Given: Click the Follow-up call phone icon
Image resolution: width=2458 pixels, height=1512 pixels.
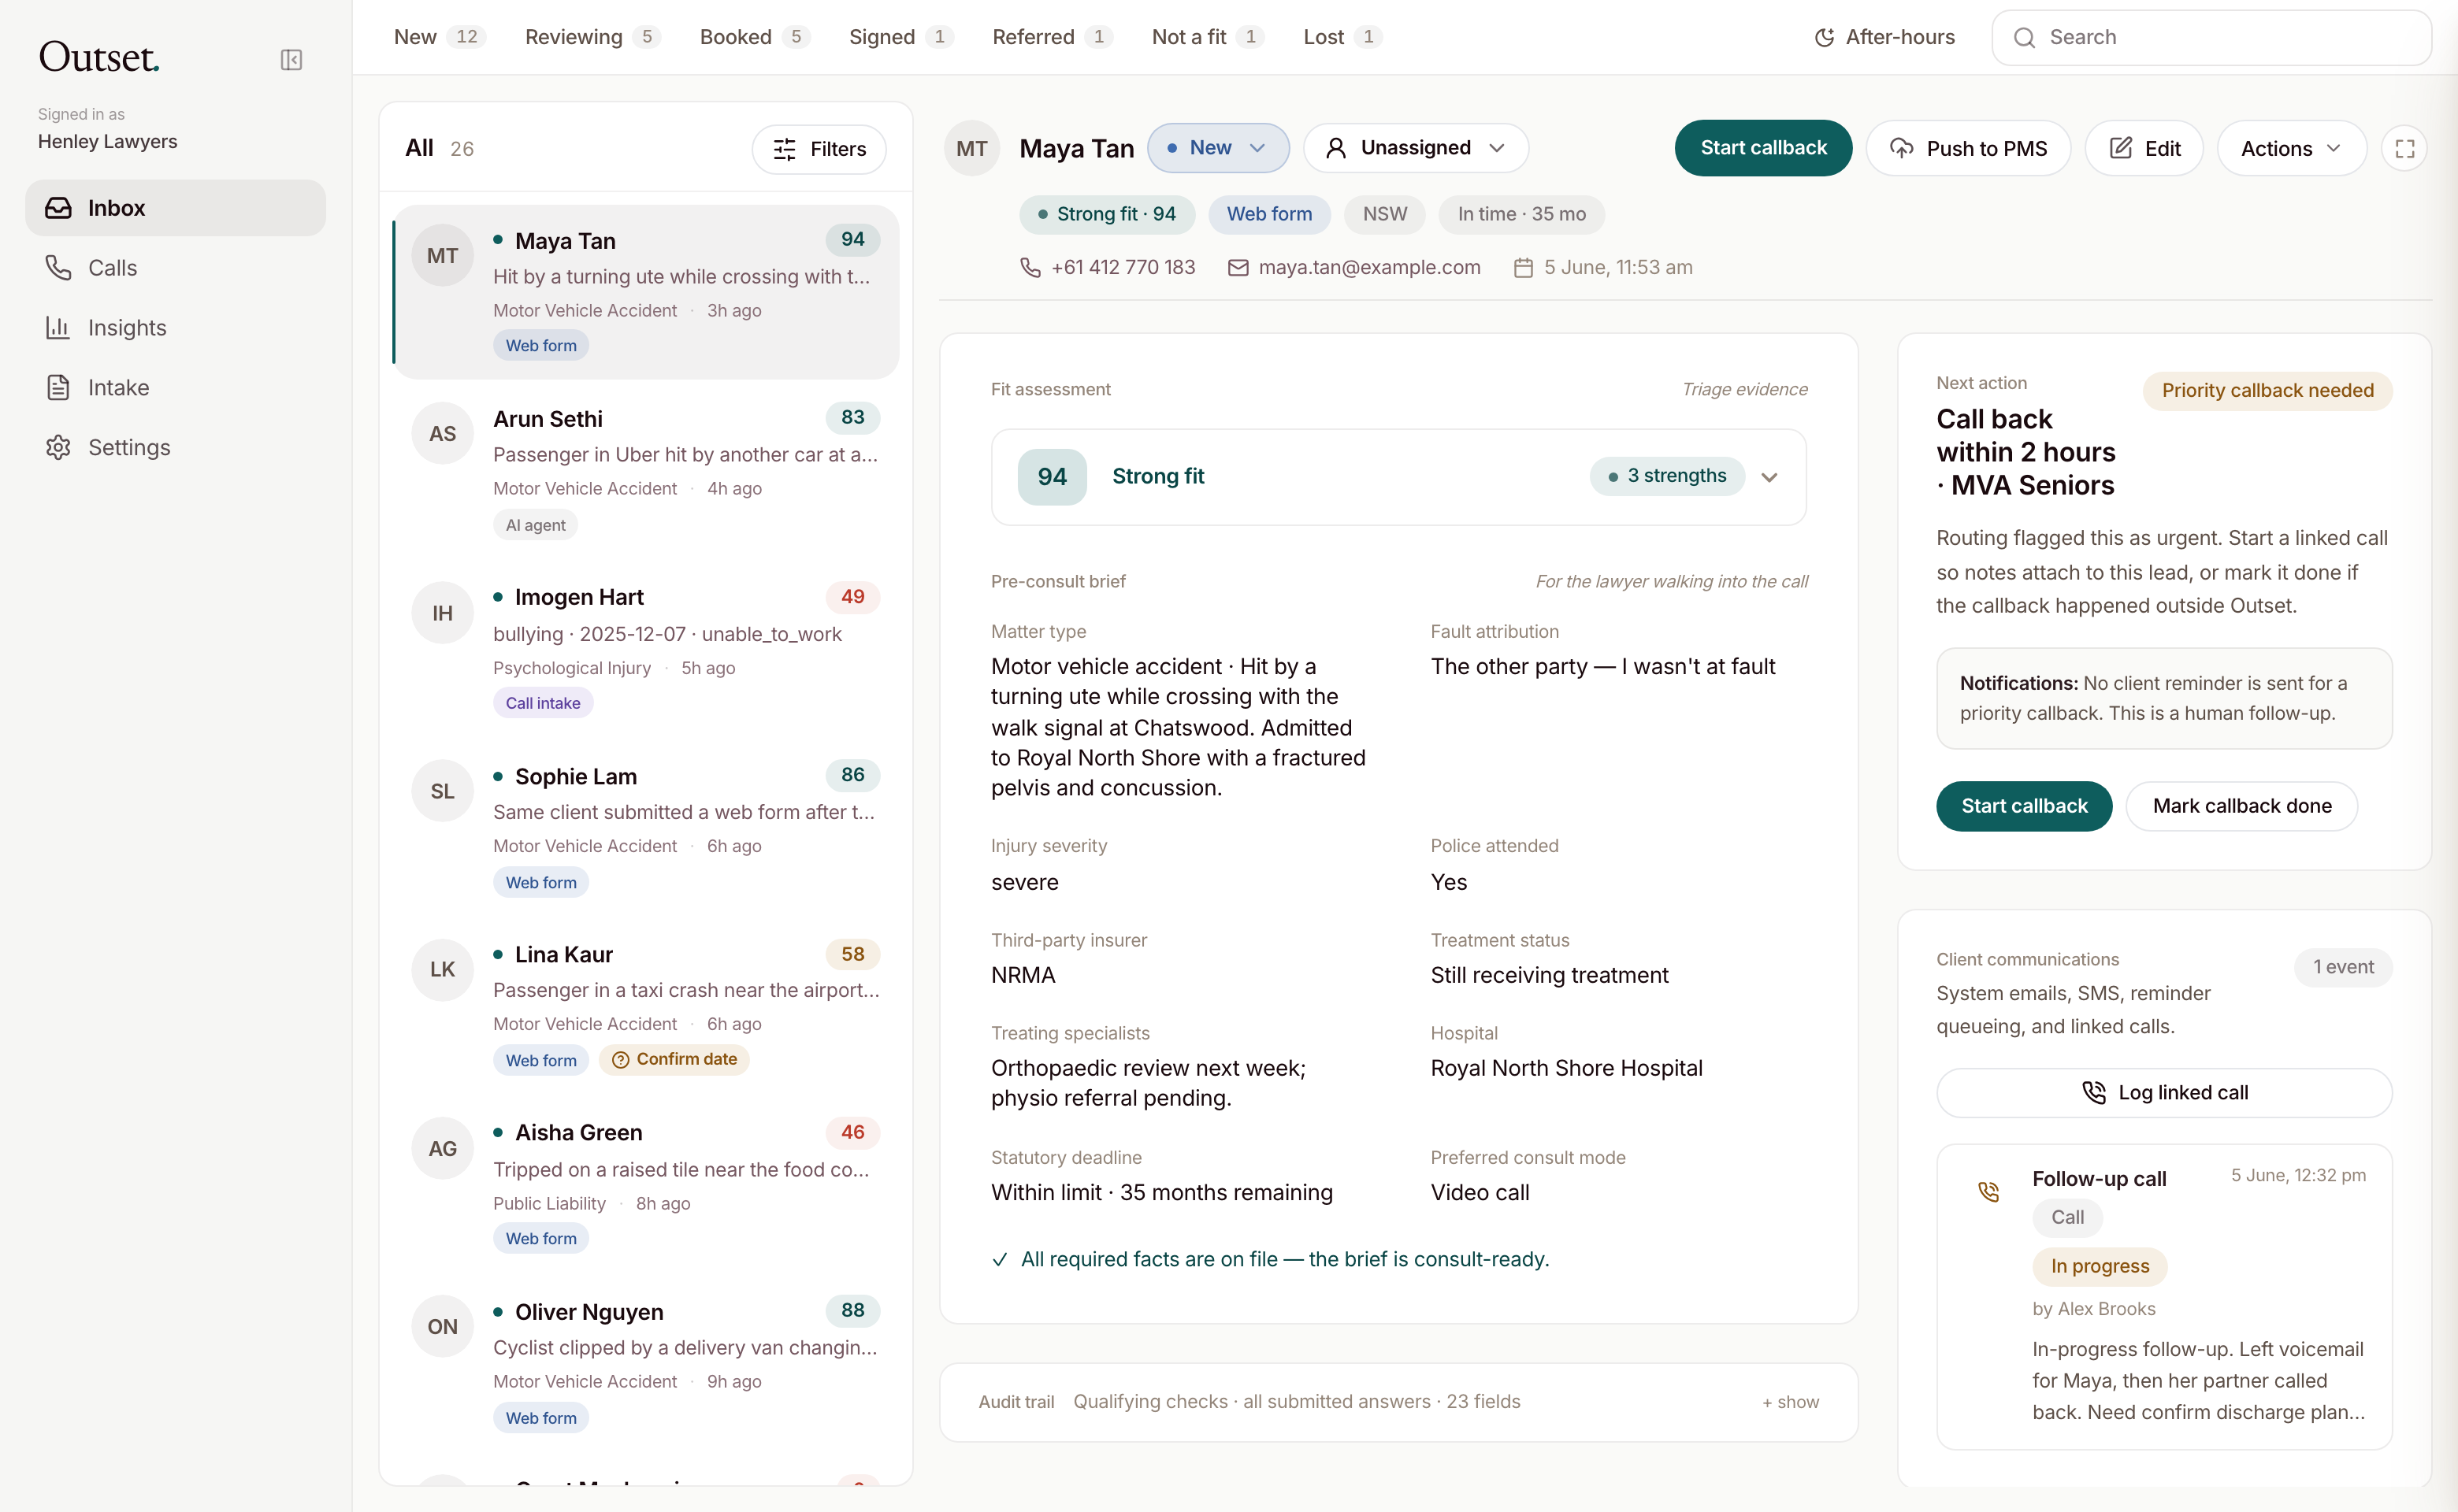Looking at the screenshot, I should (x=1988, y=1191).
